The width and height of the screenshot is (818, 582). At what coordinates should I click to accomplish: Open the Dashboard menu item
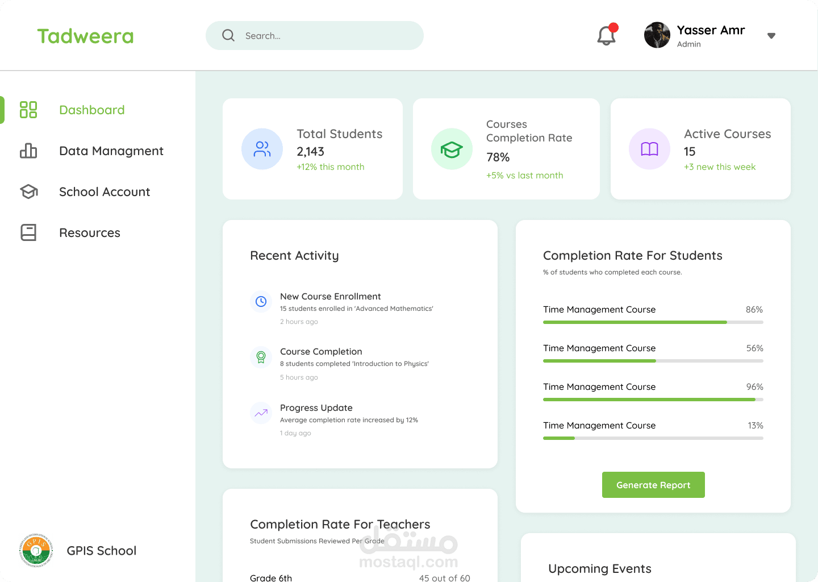point(92,110)
